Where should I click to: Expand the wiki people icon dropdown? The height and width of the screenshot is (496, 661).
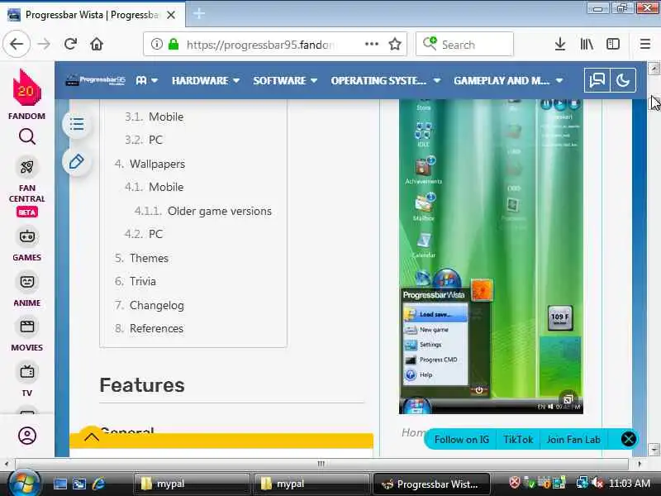147,80
